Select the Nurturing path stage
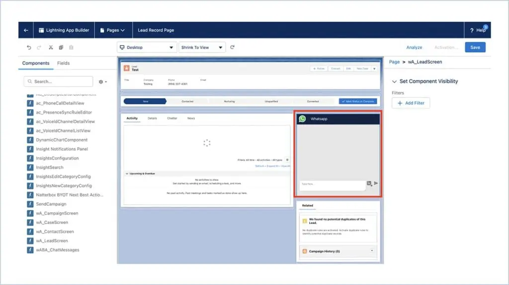This screenshot has height=285, width=509. (229, 102)
